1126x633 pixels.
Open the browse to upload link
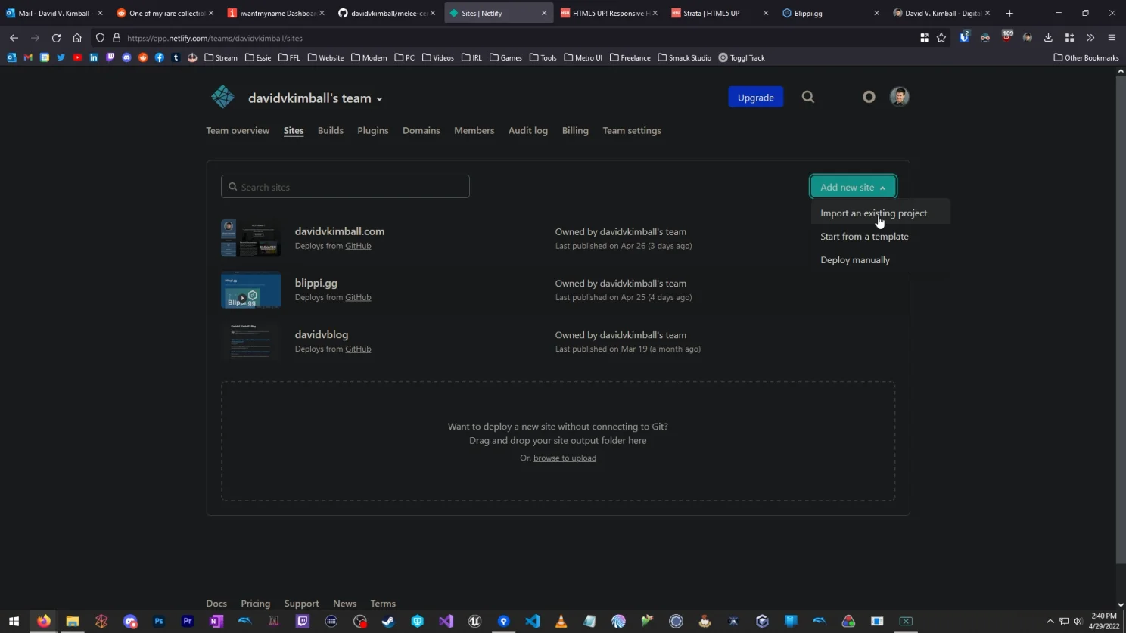point(565,458)
